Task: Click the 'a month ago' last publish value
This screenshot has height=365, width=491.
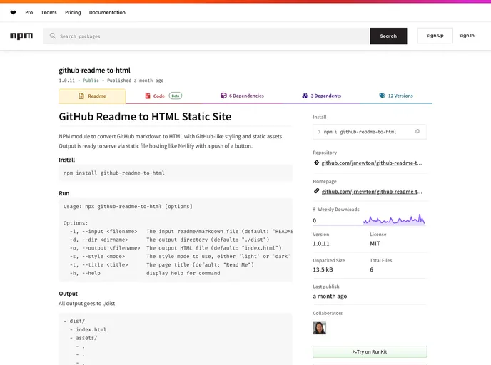Action: point(330,296)
